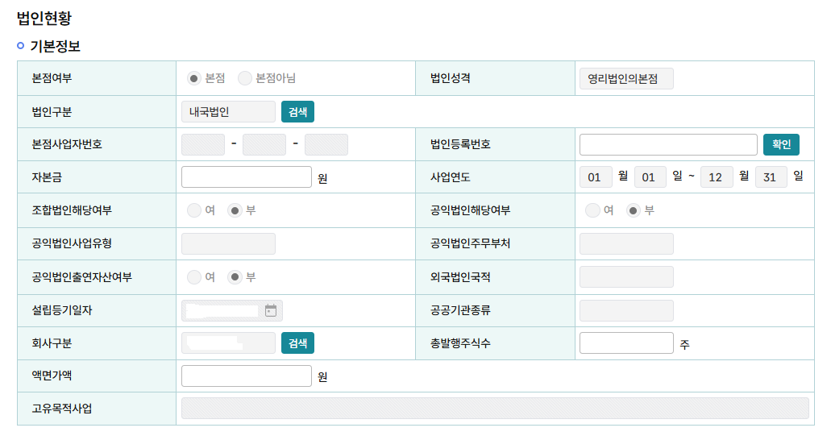The height and width of the screenshot is (436, 831).
Task: Click the 자본금 label
Action: [x=47, y=177]
